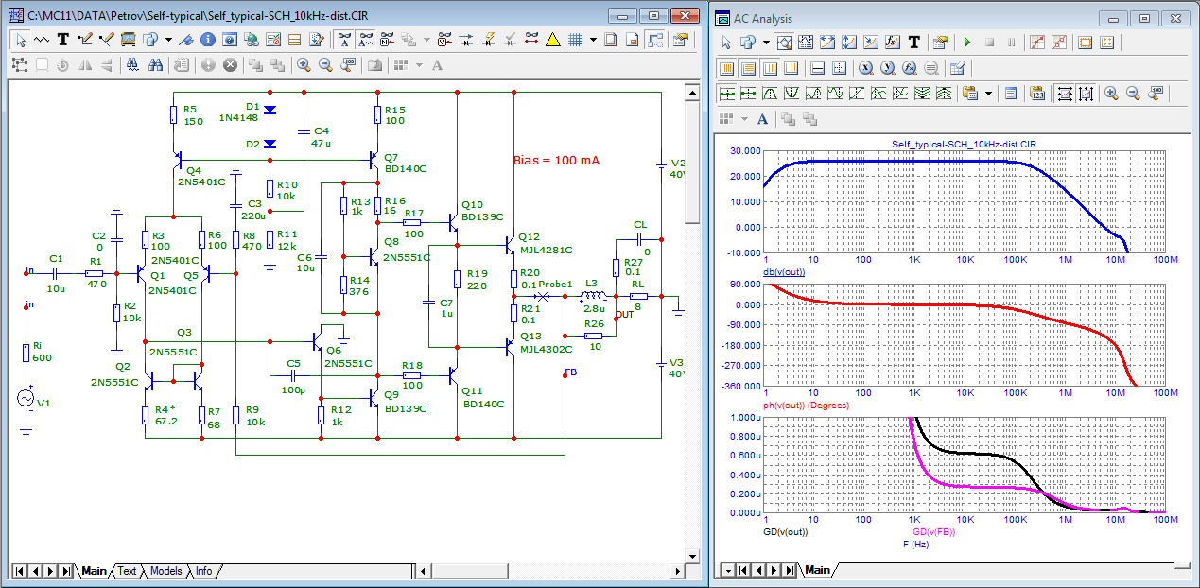
Task: Open the Info tab in schematic
Action: [203, 571]
